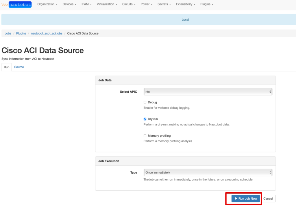The width and height of the screenshot is (296, 210).
Task: Expand the Plugins dropdown menu
Action: click(207, 4)
